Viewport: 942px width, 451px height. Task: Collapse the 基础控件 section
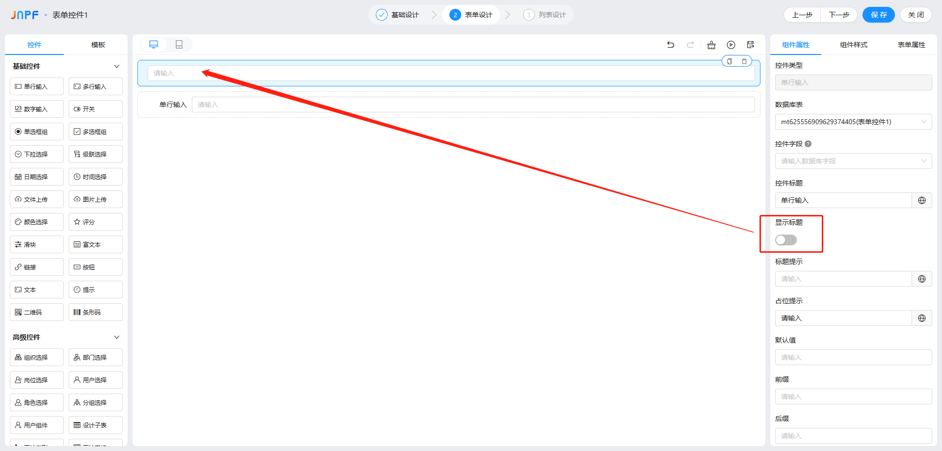tap(117, 66)
